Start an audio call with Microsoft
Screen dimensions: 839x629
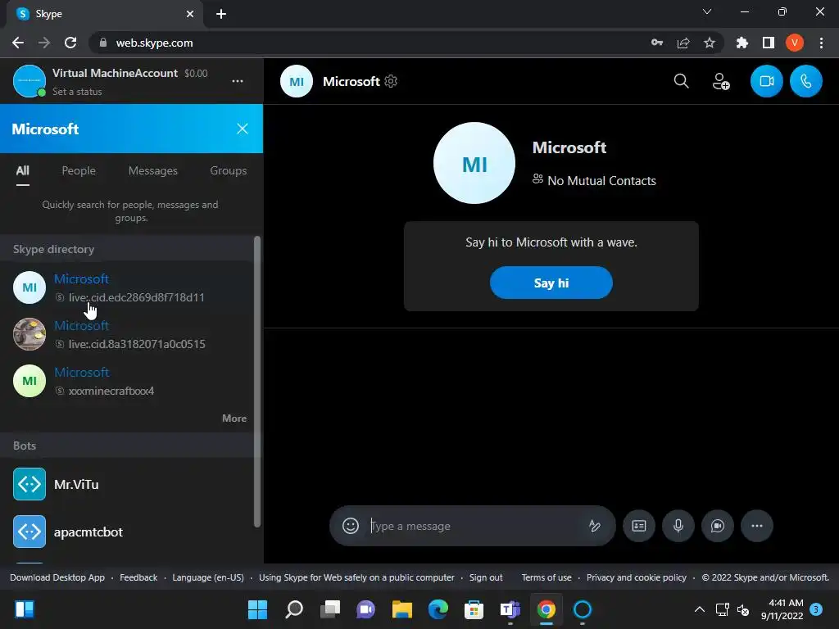tap(806, 81)
